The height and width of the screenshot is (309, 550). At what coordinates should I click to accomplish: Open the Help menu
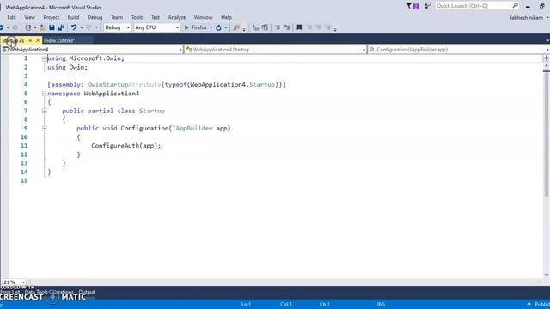click(x=226, y=17)
